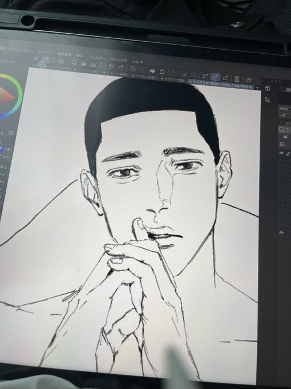Pick a color in the wheel triangle
Screen dimensions: 291x389
[x=6, y=97]
